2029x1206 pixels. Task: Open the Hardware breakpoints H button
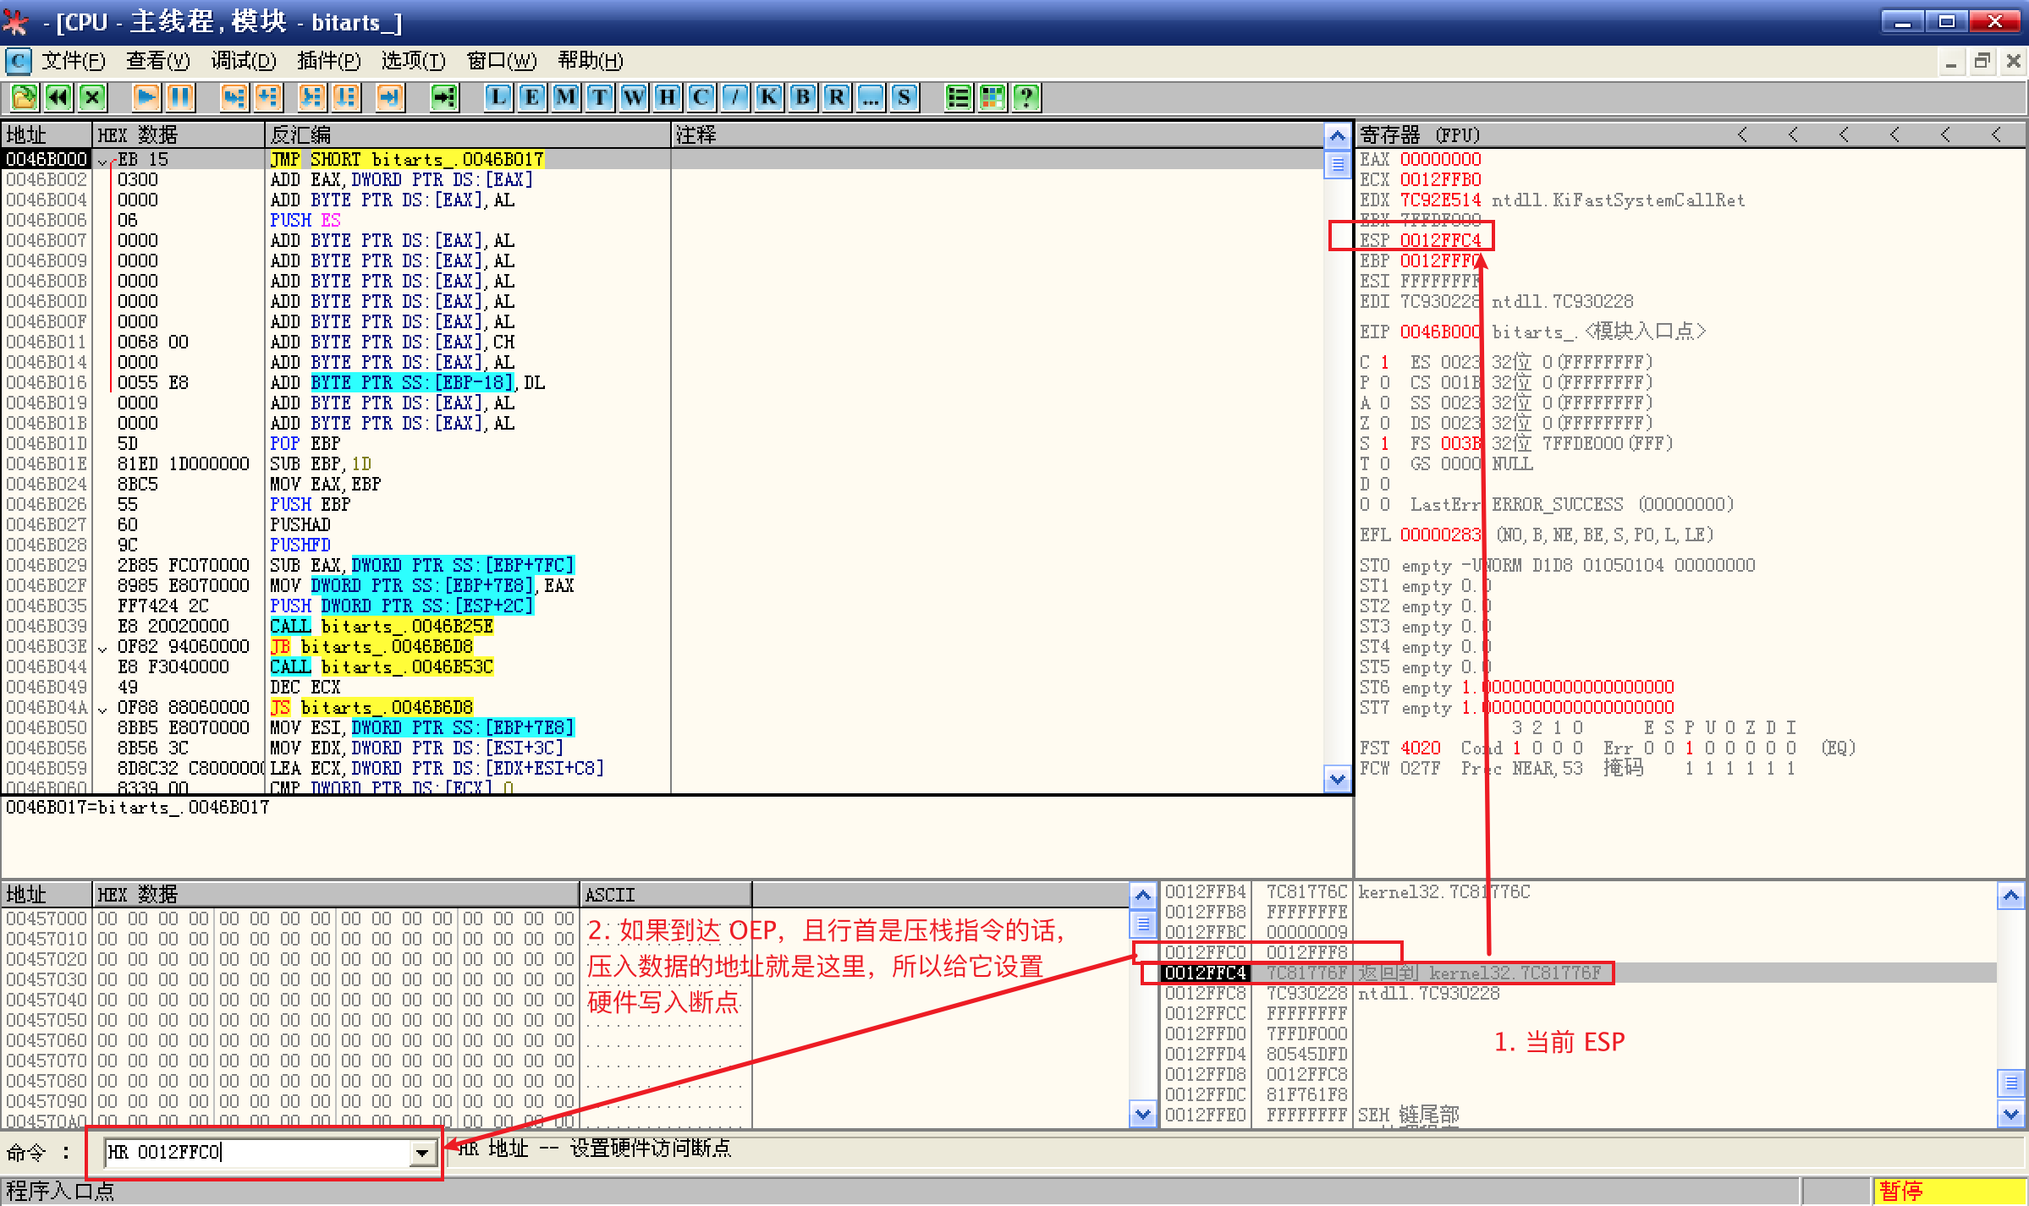click(667, 97)
